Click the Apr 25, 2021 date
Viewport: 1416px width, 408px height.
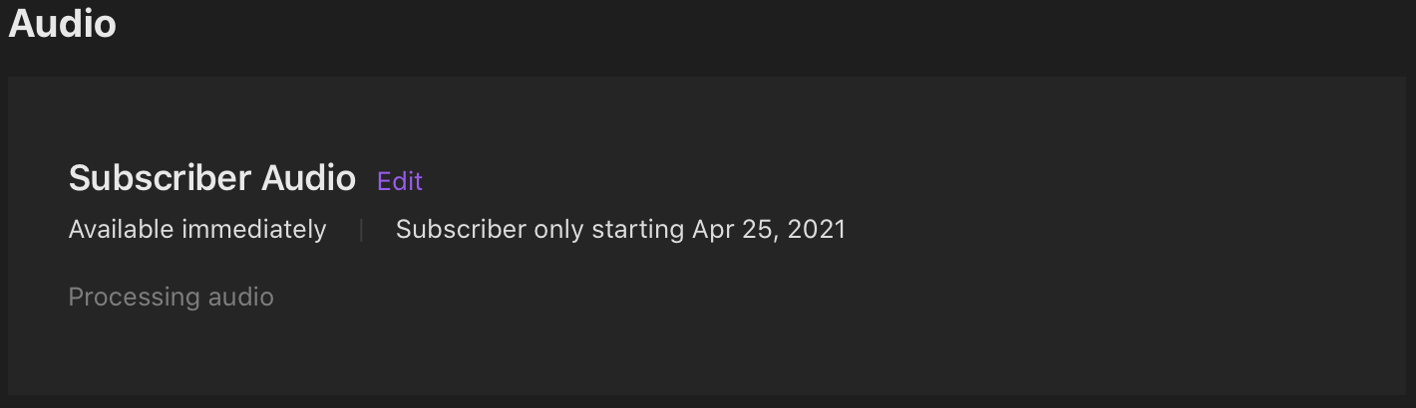[769, 230]
